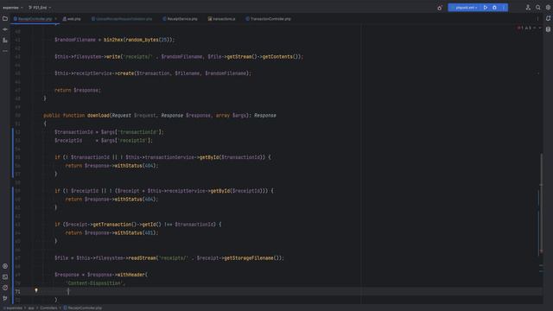Open IDE settings gear

click(x=548, y=8)
